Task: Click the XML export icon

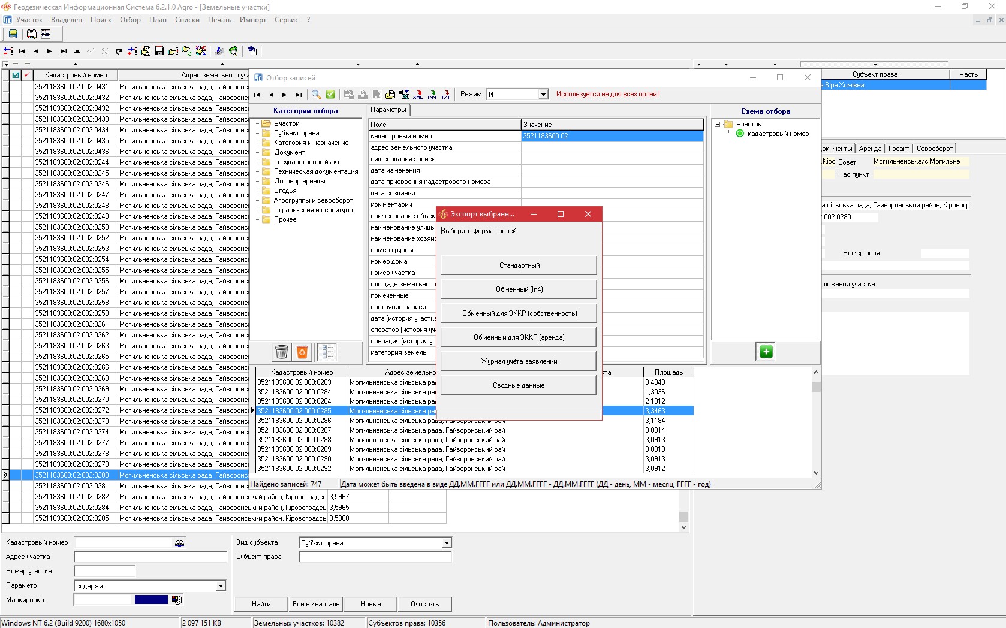Action: [x=418, y=95]
